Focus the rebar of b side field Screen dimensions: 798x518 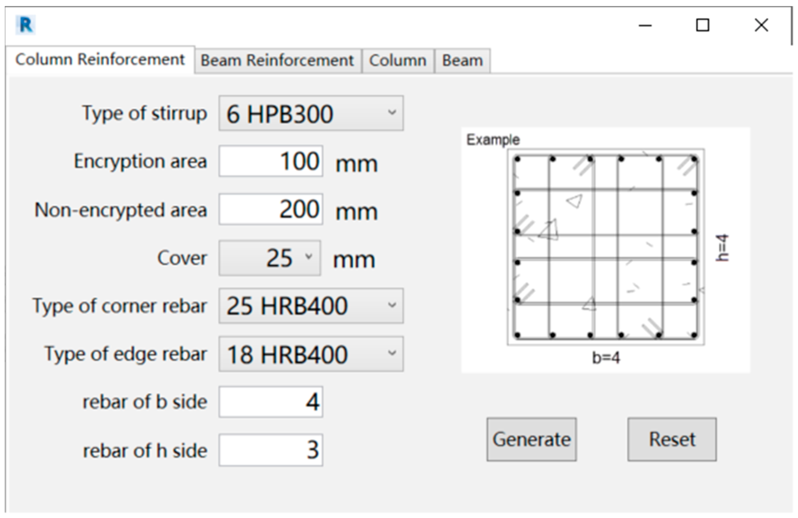(270, 402)
